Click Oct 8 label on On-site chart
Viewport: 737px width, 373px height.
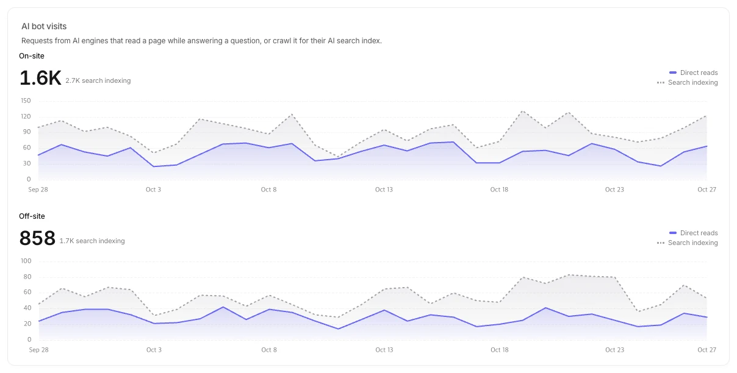pos(269,190)
